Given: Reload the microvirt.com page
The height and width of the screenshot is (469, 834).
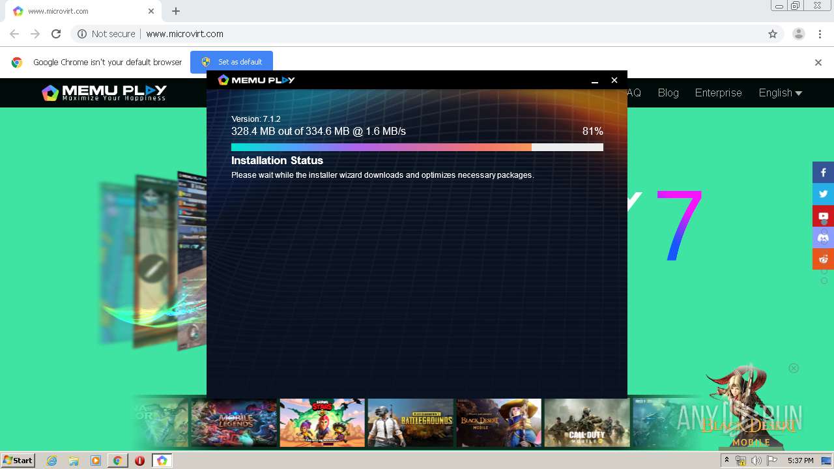Looking at the screenshot, I should [56, 34].
